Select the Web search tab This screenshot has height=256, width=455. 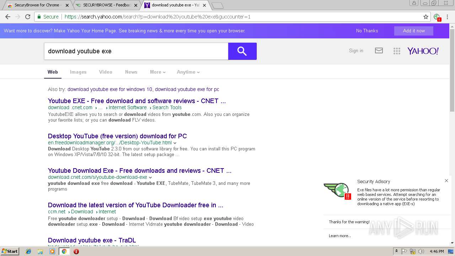[53, 72]
